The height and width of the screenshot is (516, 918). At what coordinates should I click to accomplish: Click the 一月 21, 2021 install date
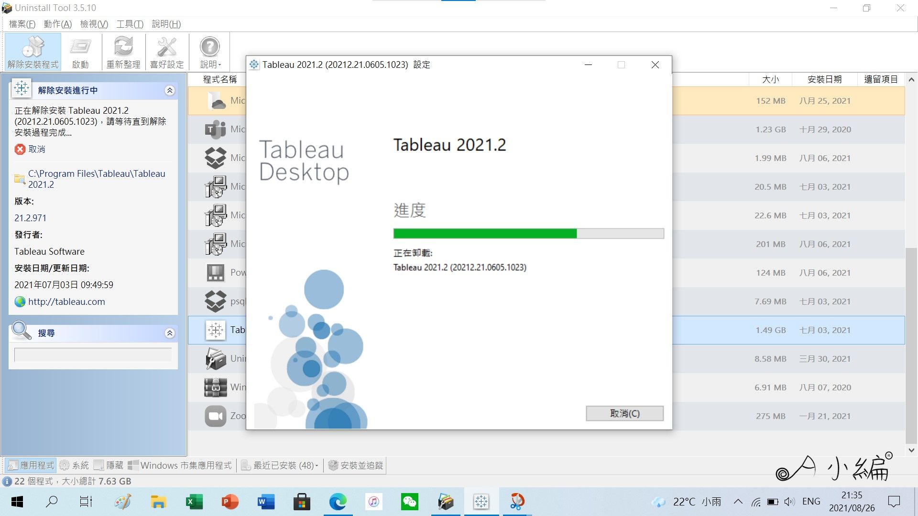[x=825, y=416]
